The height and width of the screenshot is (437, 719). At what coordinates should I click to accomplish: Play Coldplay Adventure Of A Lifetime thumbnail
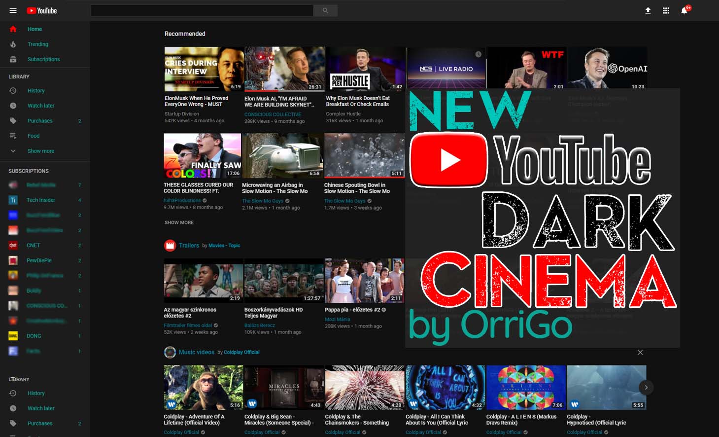pos(203,388)
